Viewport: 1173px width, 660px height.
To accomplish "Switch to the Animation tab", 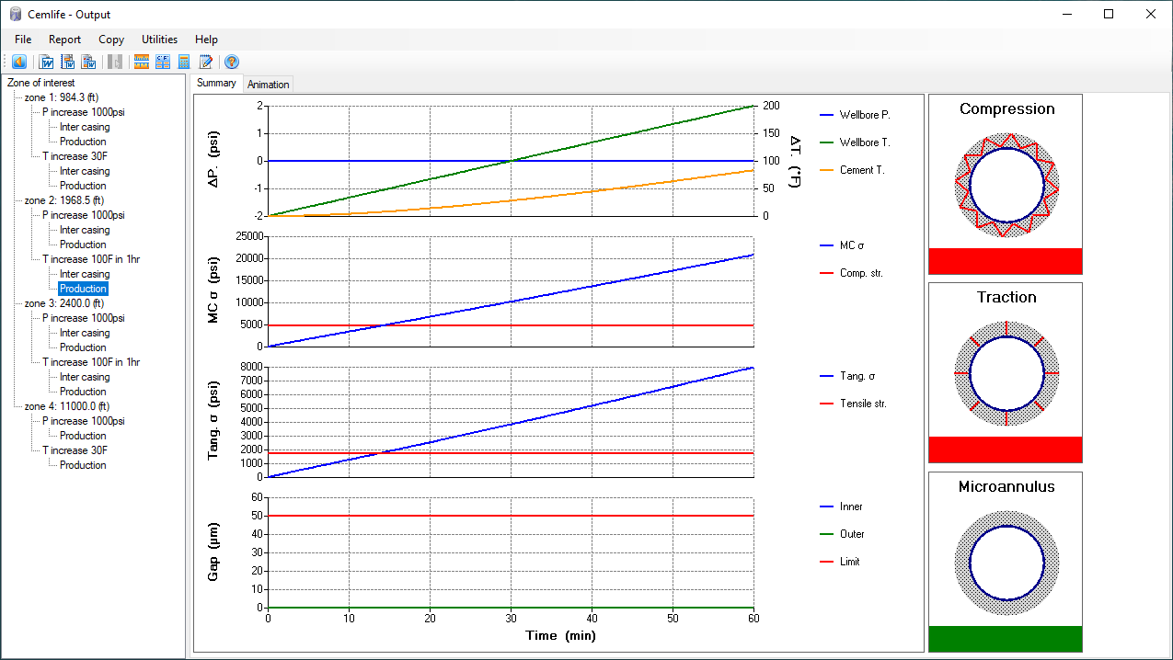I will click(x=268, y=85).
